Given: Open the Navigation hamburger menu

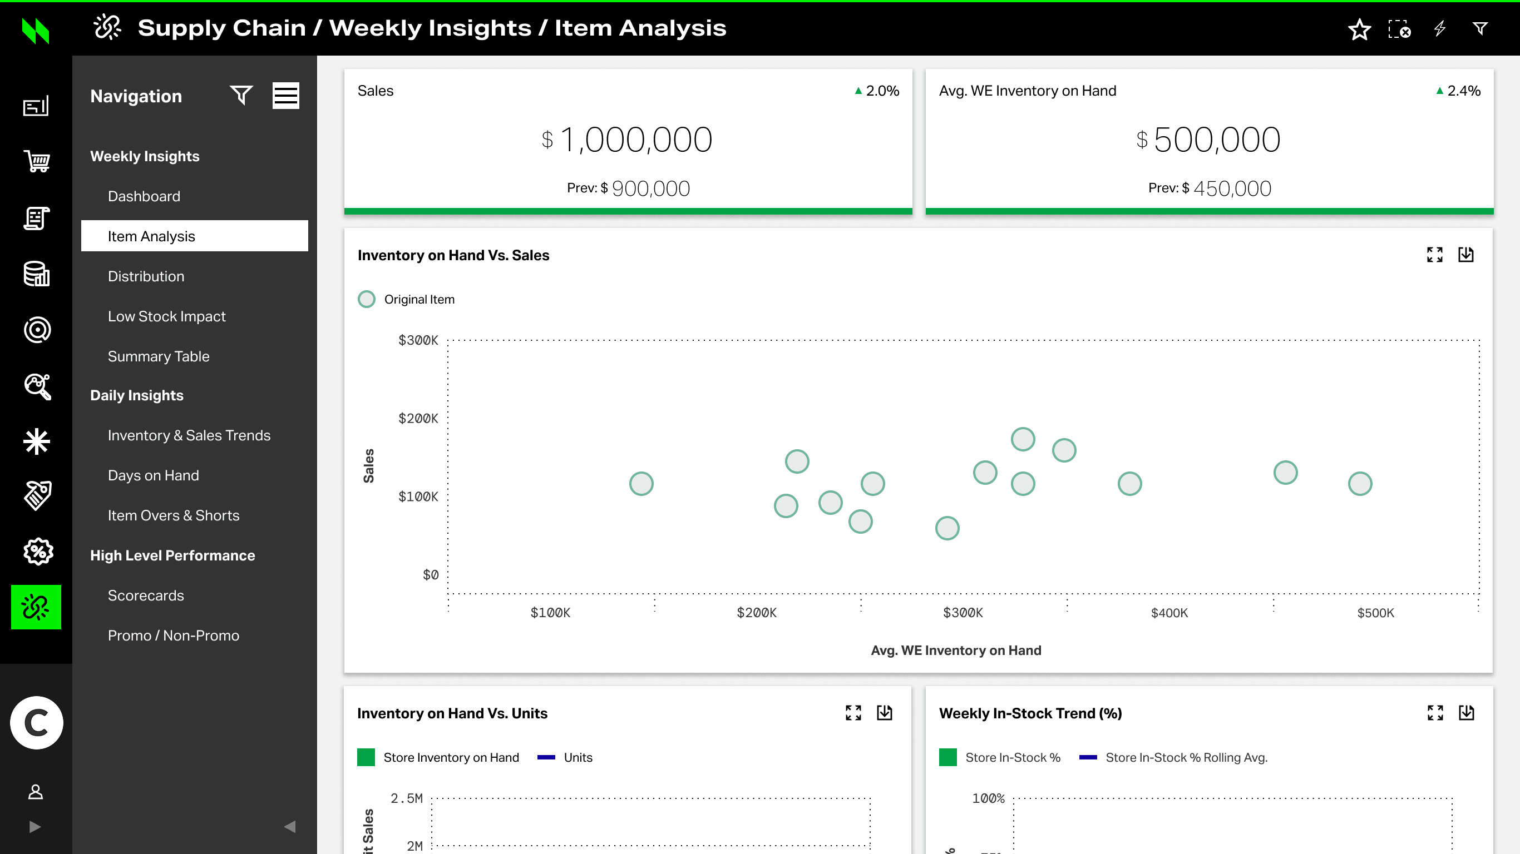Looking at the screenshot, I should pyautogui.click(x=285, y=96).
